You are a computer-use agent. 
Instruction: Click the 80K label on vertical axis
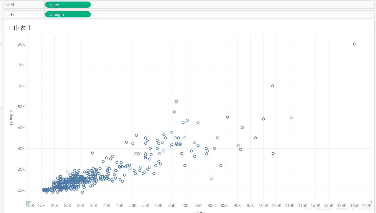click(x=21, y=44)
